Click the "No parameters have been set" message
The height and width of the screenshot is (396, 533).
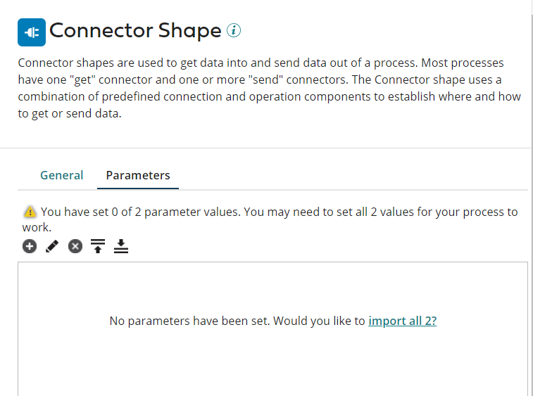click(x=189, y=321)
